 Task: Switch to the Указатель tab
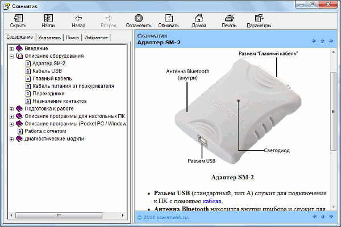coord(49,38)
